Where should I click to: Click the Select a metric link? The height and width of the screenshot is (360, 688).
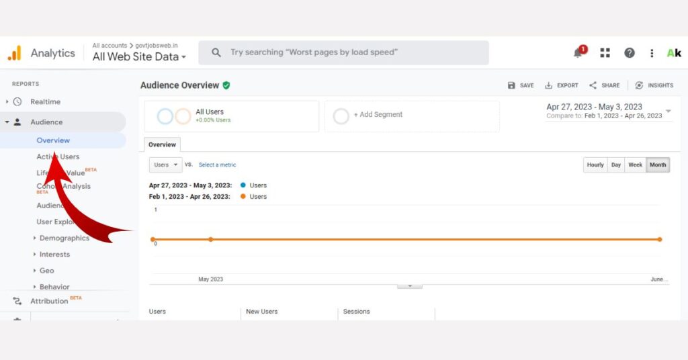(217, 165)
